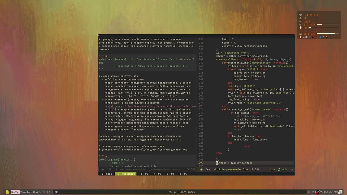Click the purple Emacs icon in the tasklist

pyautogui.click(x=56, y=192)
